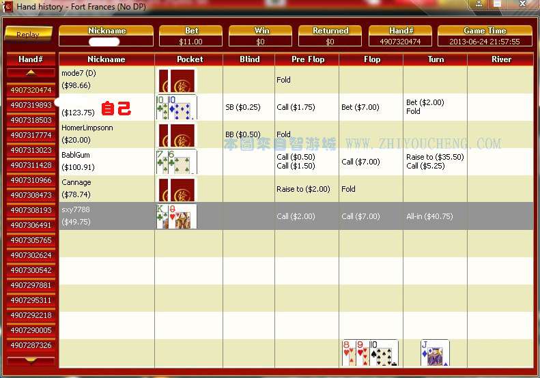Choose hand 4907287326 in the list
This screenshot has width=540, height=378.
coord(31,345)
